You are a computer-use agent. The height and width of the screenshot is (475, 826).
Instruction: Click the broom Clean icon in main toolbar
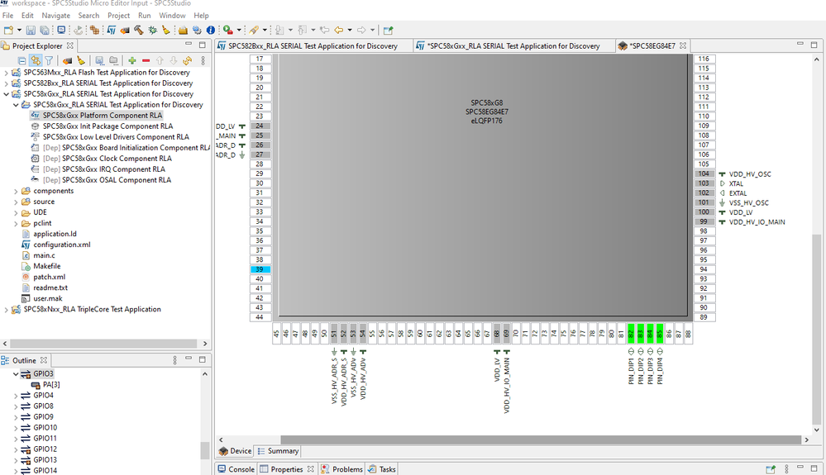click(x=166, y=31)
